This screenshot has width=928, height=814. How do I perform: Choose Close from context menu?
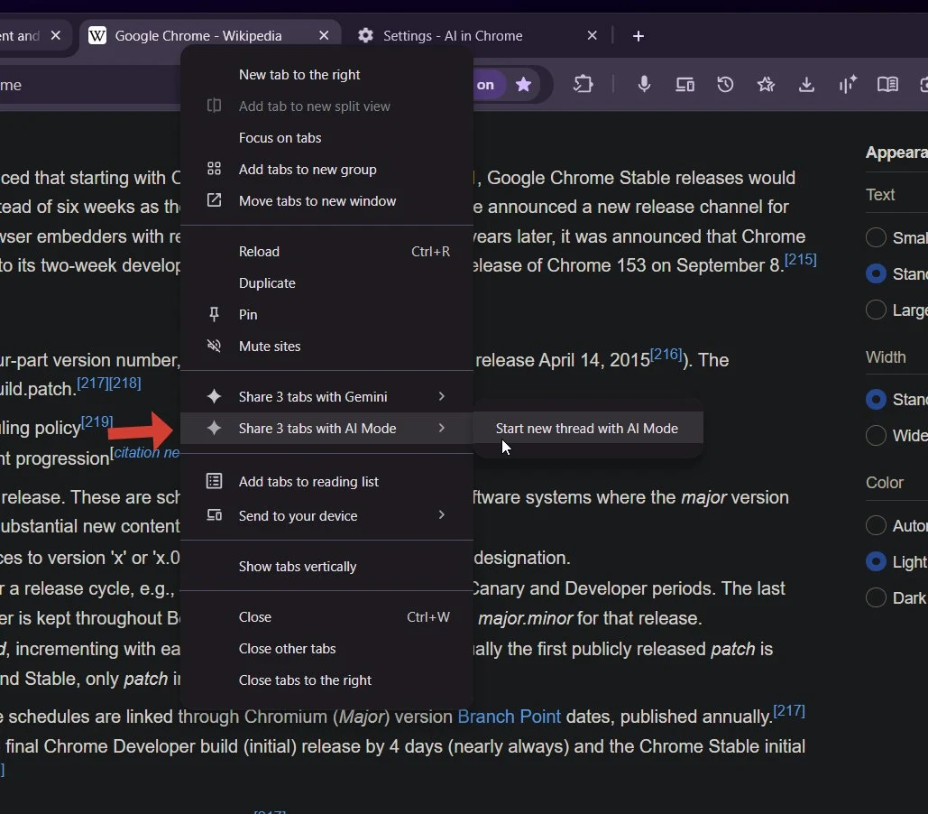[x=326, y=616]
